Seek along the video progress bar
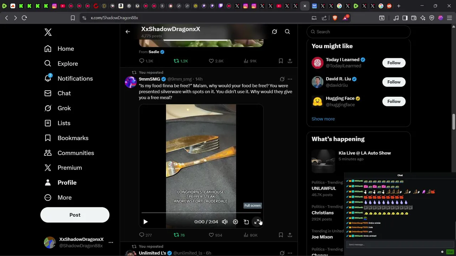 tap(201, 213)
